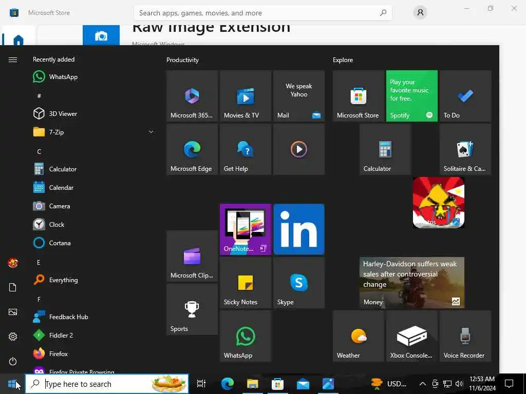This screenshot has width=526, height=394.
Task: Open Voice Recorder tile
Action: (x=465, y=336)
